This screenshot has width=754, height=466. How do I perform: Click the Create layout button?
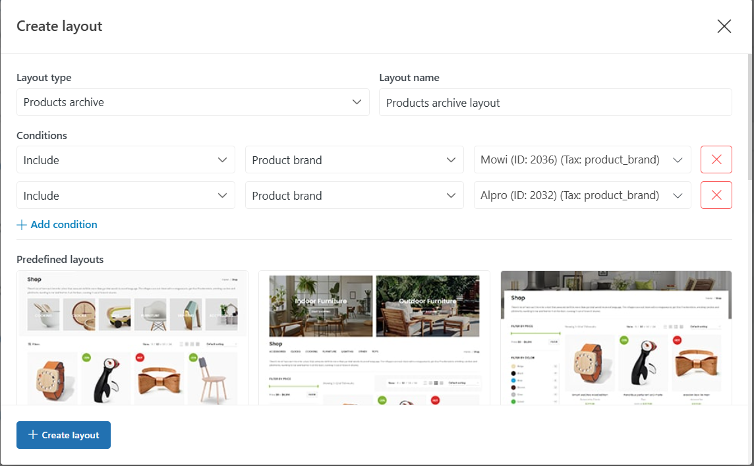(x=63, y=435)
